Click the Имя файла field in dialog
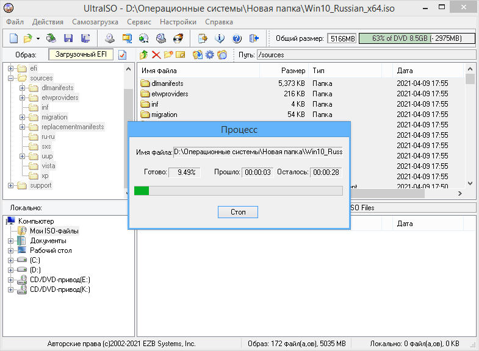479x351 pixels. click(258, 152)
